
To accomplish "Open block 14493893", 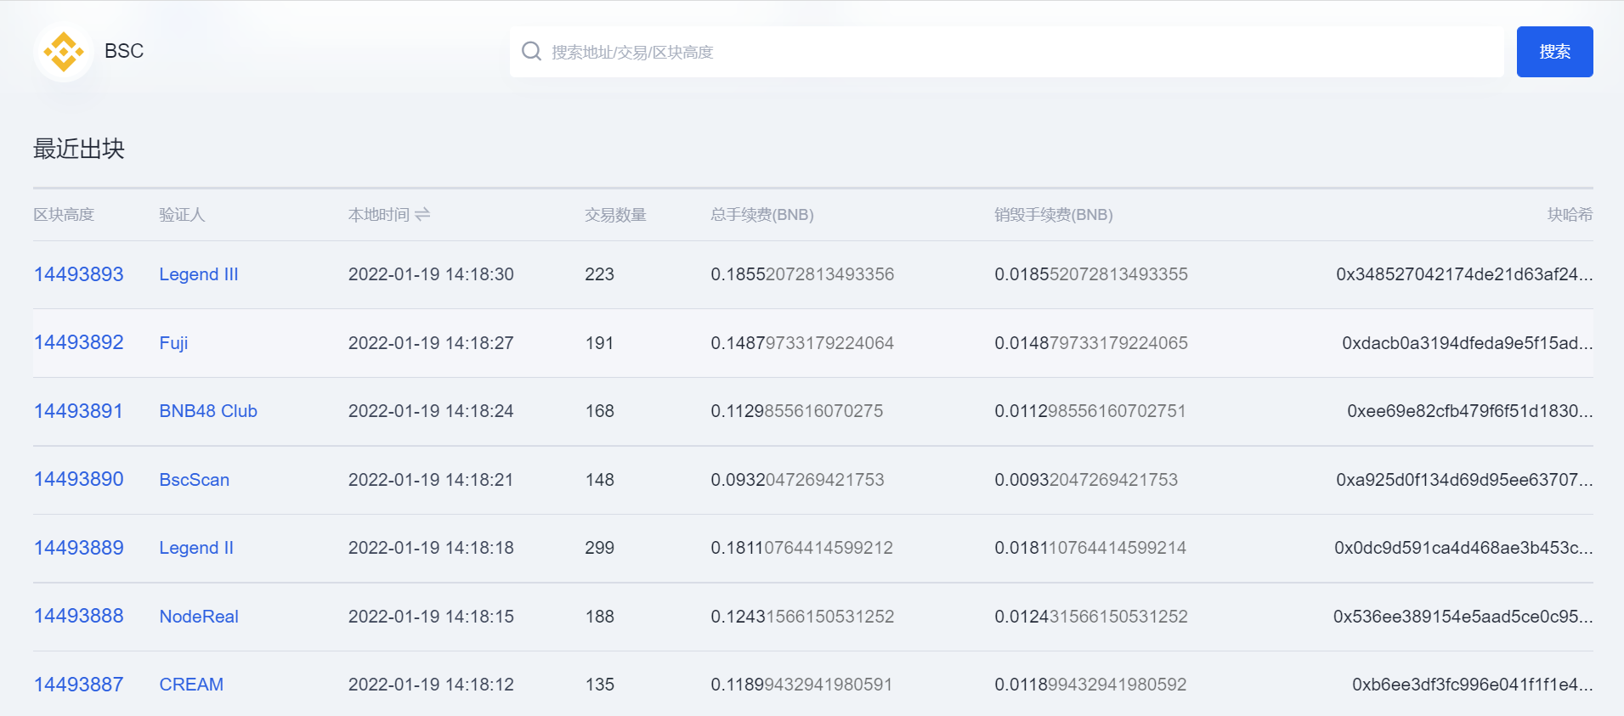I will [79, 274].
